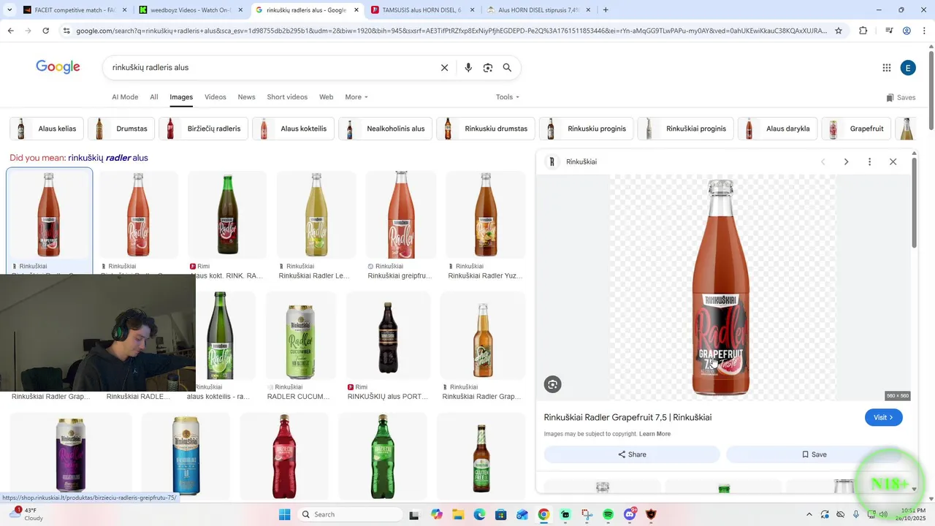Screen dimensions: 935x526
Task: Open Learn More copyright link
Action: 654,434
